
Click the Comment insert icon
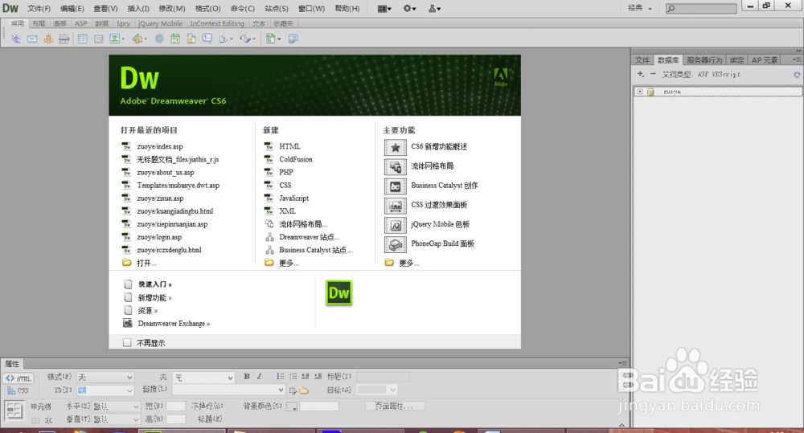click(x=207, y=39)
